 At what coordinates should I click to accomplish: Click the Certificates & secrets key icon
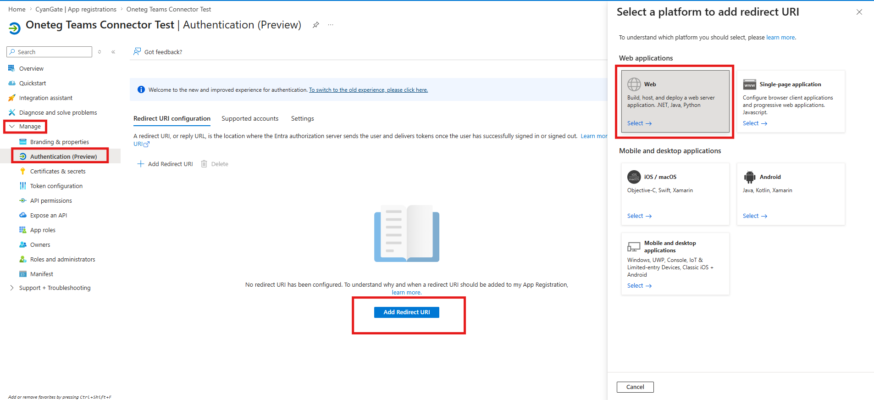coord(23,171)
